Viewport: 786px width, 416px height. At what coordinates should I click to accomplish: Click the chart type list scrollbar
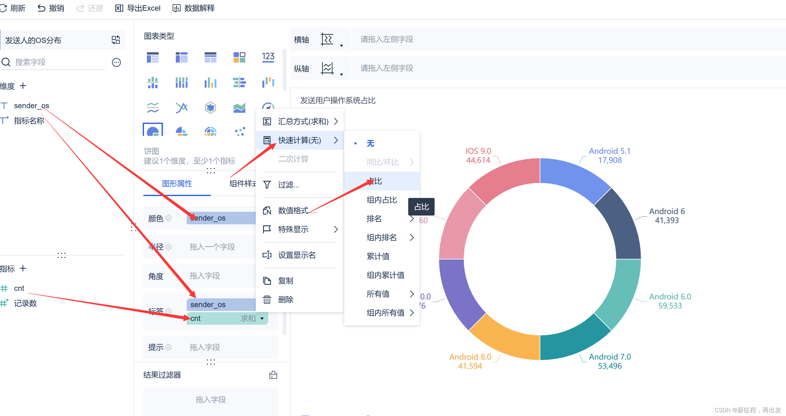[x=285, y=70]
